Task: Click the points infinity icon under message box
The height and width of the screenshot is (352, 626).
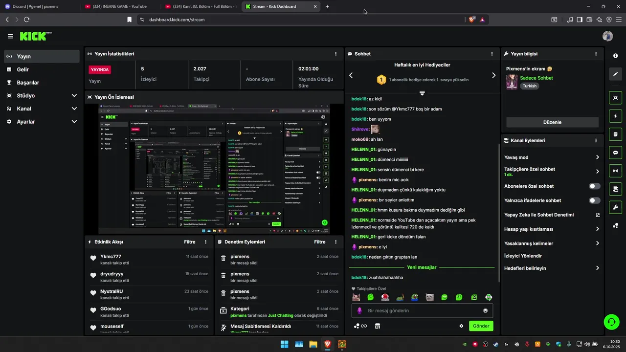Action: tap(360, 326)
